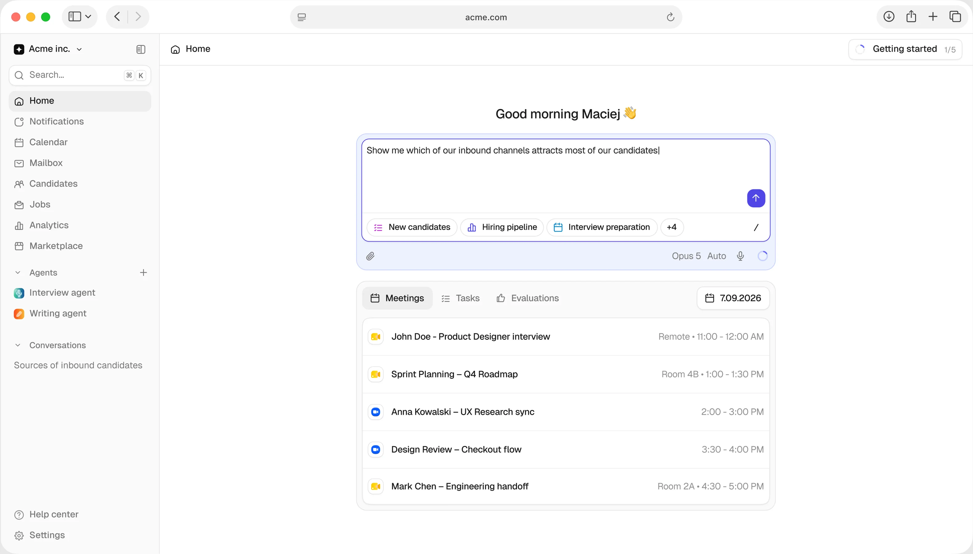
Task: Select the Hiring pipeline suggestion chip
Action: click(502, 227)
